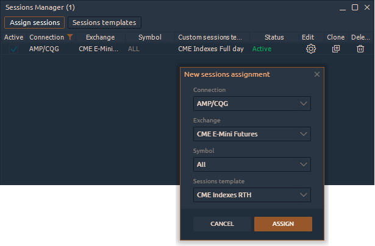Open Sessions template dropdown CME Indexes RTH
The image size is (375, 246).
252,195
